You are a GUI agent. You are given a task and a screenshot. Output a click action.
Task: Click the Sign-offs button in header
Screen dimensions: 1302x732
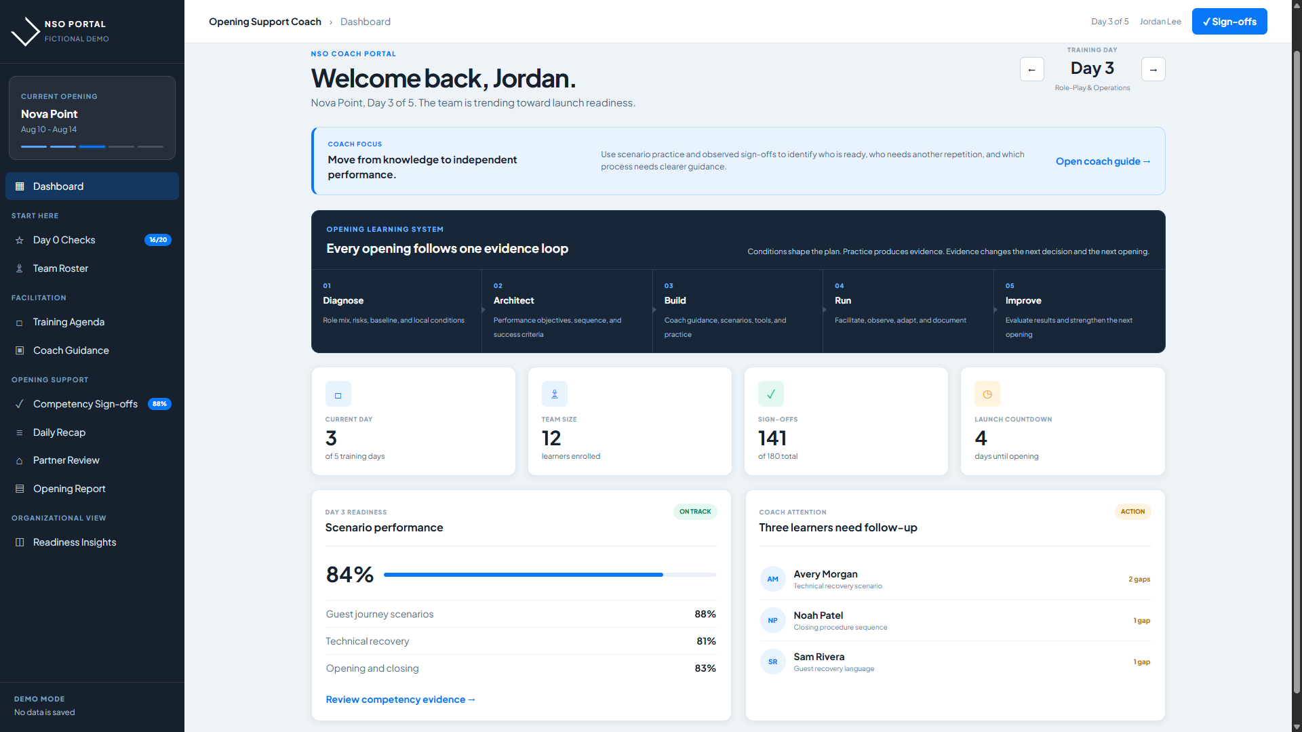click(x=1229, y=22)
